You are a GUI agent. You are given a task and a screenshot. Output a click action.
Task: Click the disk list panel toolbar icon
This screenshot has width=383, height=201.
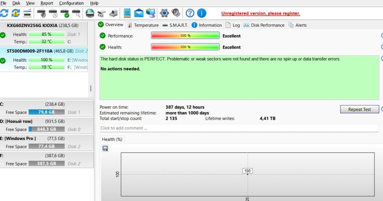pos(27,13)
